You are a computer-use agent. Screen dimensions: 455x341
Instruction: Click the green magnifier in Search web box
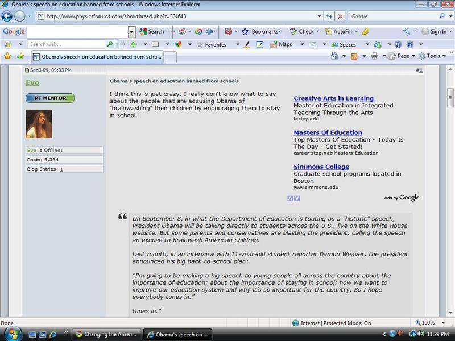(110, 44)
